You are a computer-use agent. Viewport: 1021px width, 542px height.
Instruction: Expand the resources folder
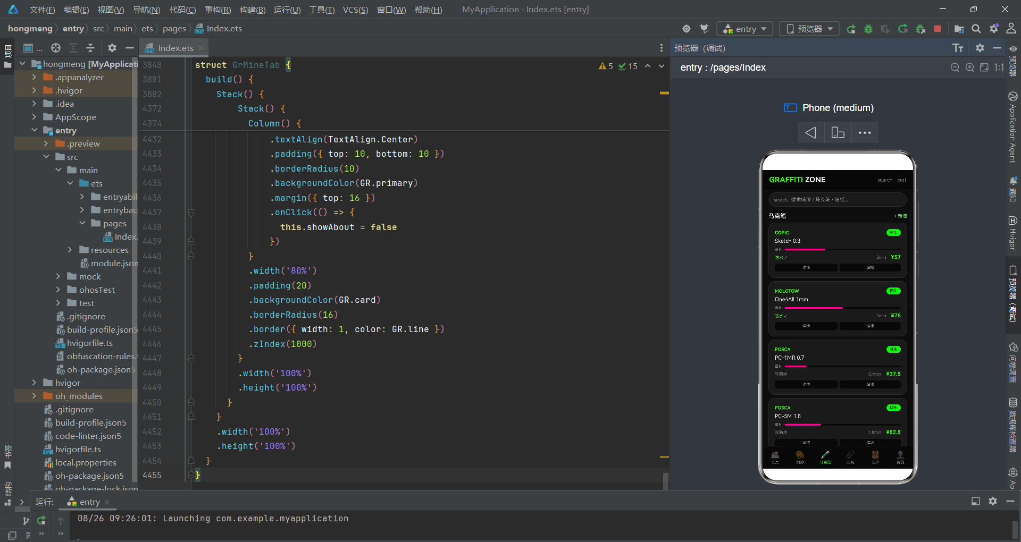pos(70,250)
